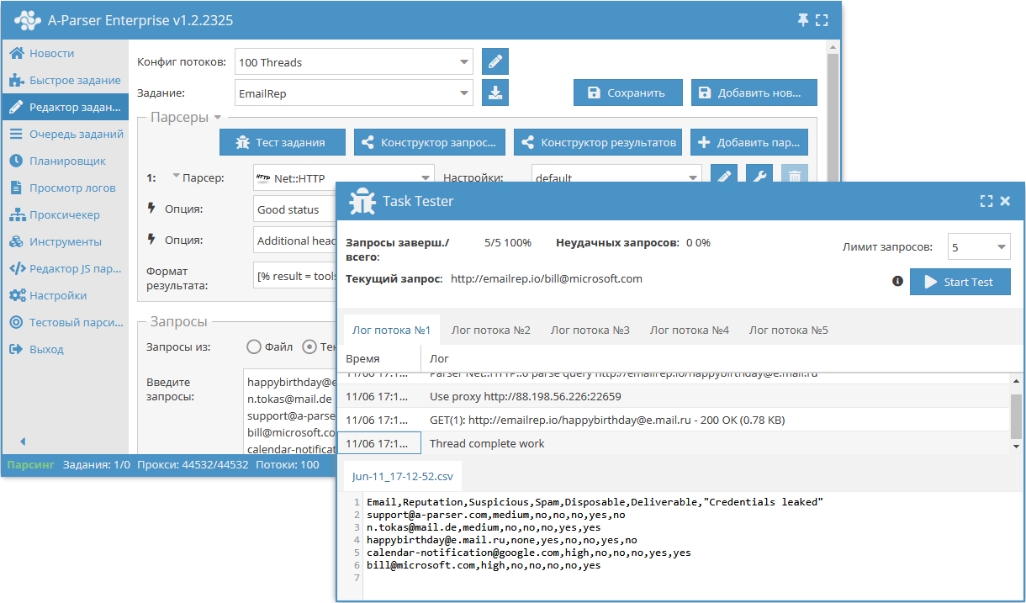Click fullscreen icon in Task Tester window
1026x603 pixels.
(986, 201)
